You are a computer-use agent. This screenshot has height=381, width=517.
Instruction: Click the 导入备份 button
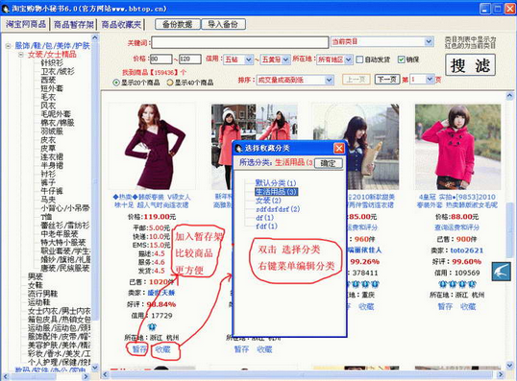pyautogui.click(x=223, y=24)
